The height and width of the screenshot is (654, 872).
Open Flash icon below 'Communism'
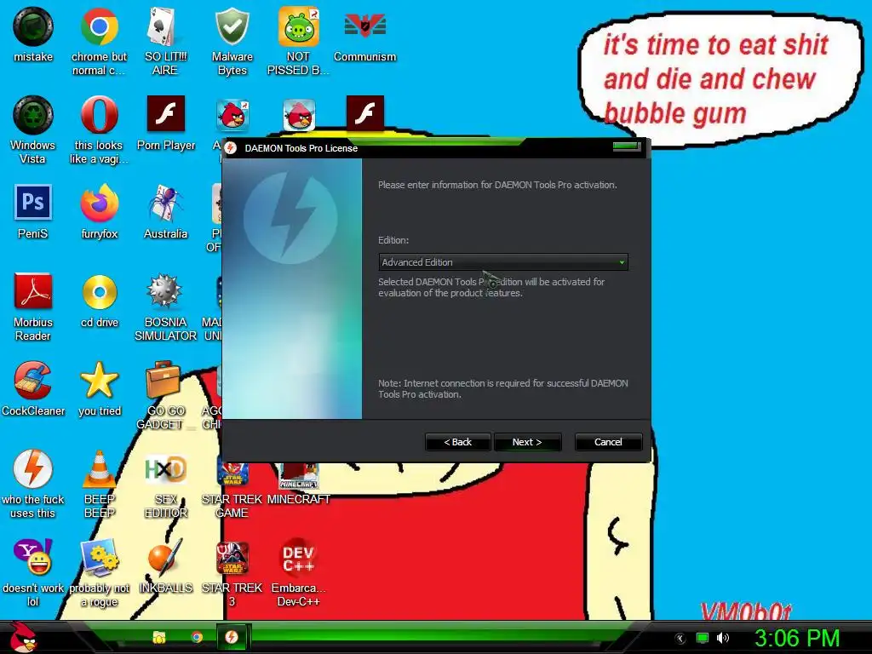(364, 114)
